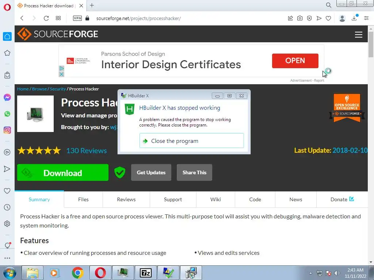
Task: Add page to bookmarks heart in address bar
Action: 328,18
